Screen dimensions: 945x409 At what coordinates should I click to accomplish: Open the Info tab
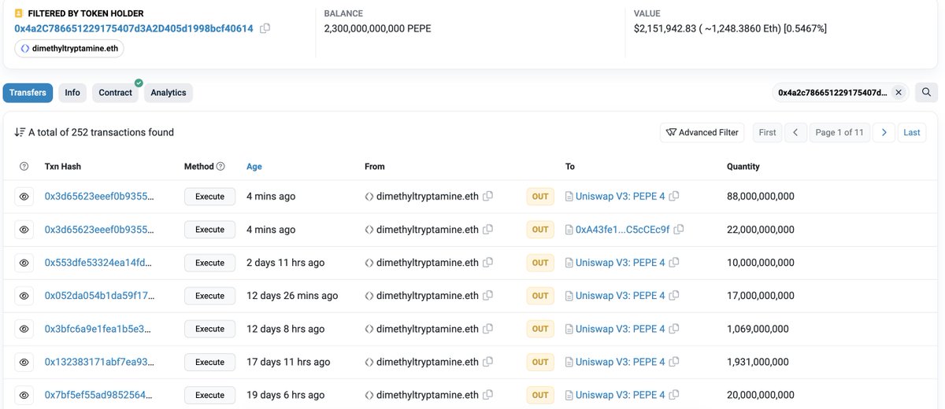tap(72, 93)
